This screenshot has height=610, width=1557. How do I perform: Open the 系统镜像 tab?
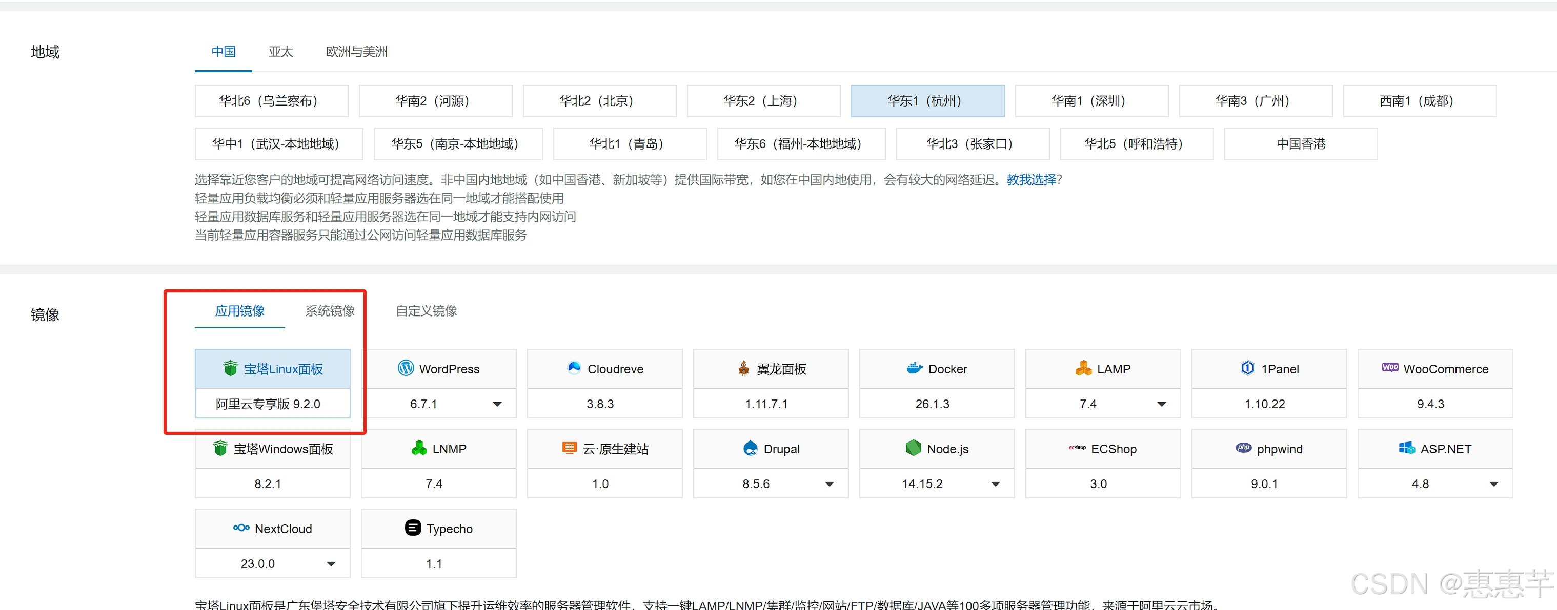tap(330, 311)
